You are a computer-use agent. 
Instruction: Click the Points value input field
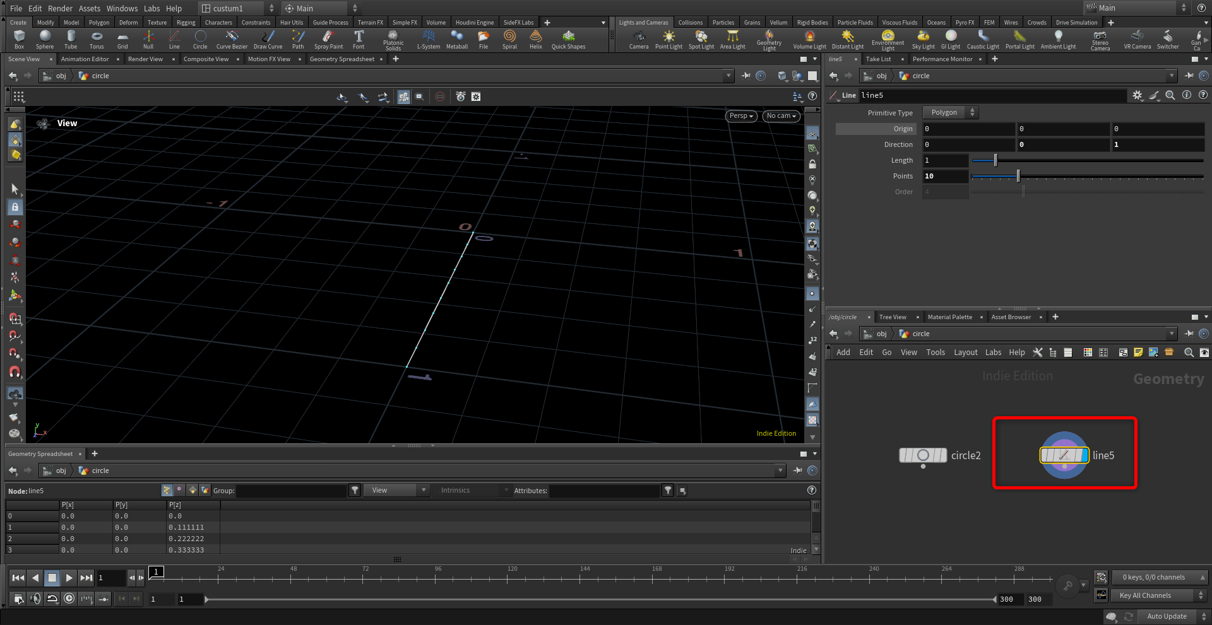945,176
